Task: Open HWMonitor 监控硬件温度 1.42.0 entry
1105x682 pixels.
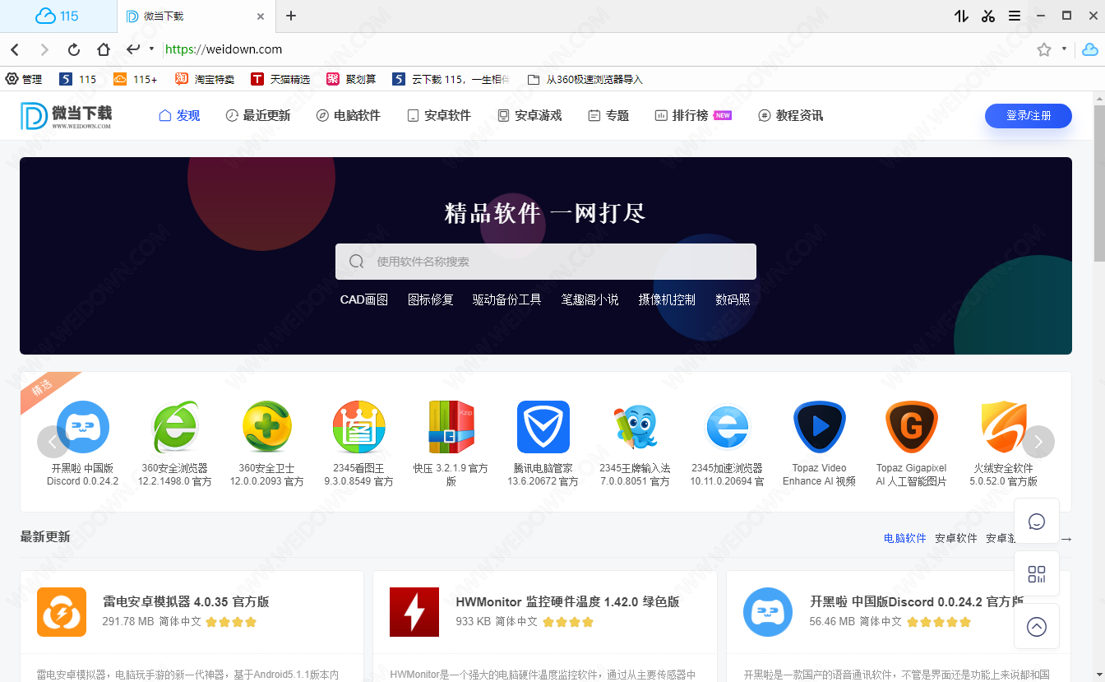Action: pos(567,601)
